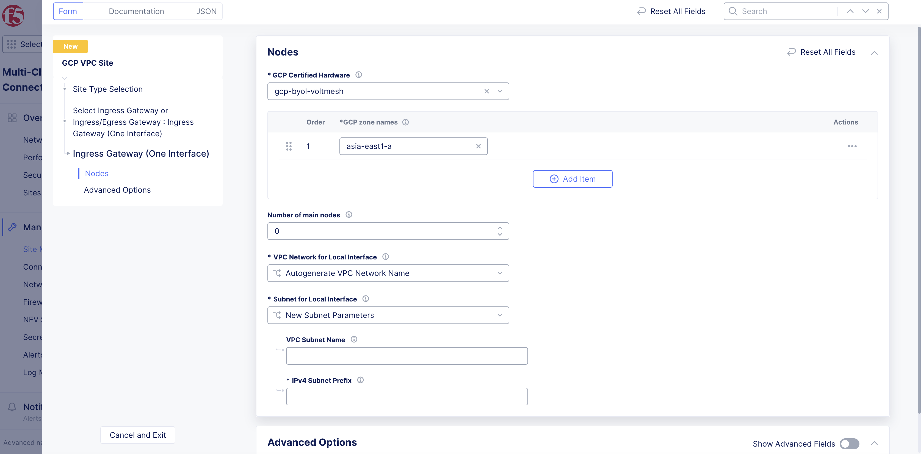Click the VPC Subnet Name input field

[406, 356]
